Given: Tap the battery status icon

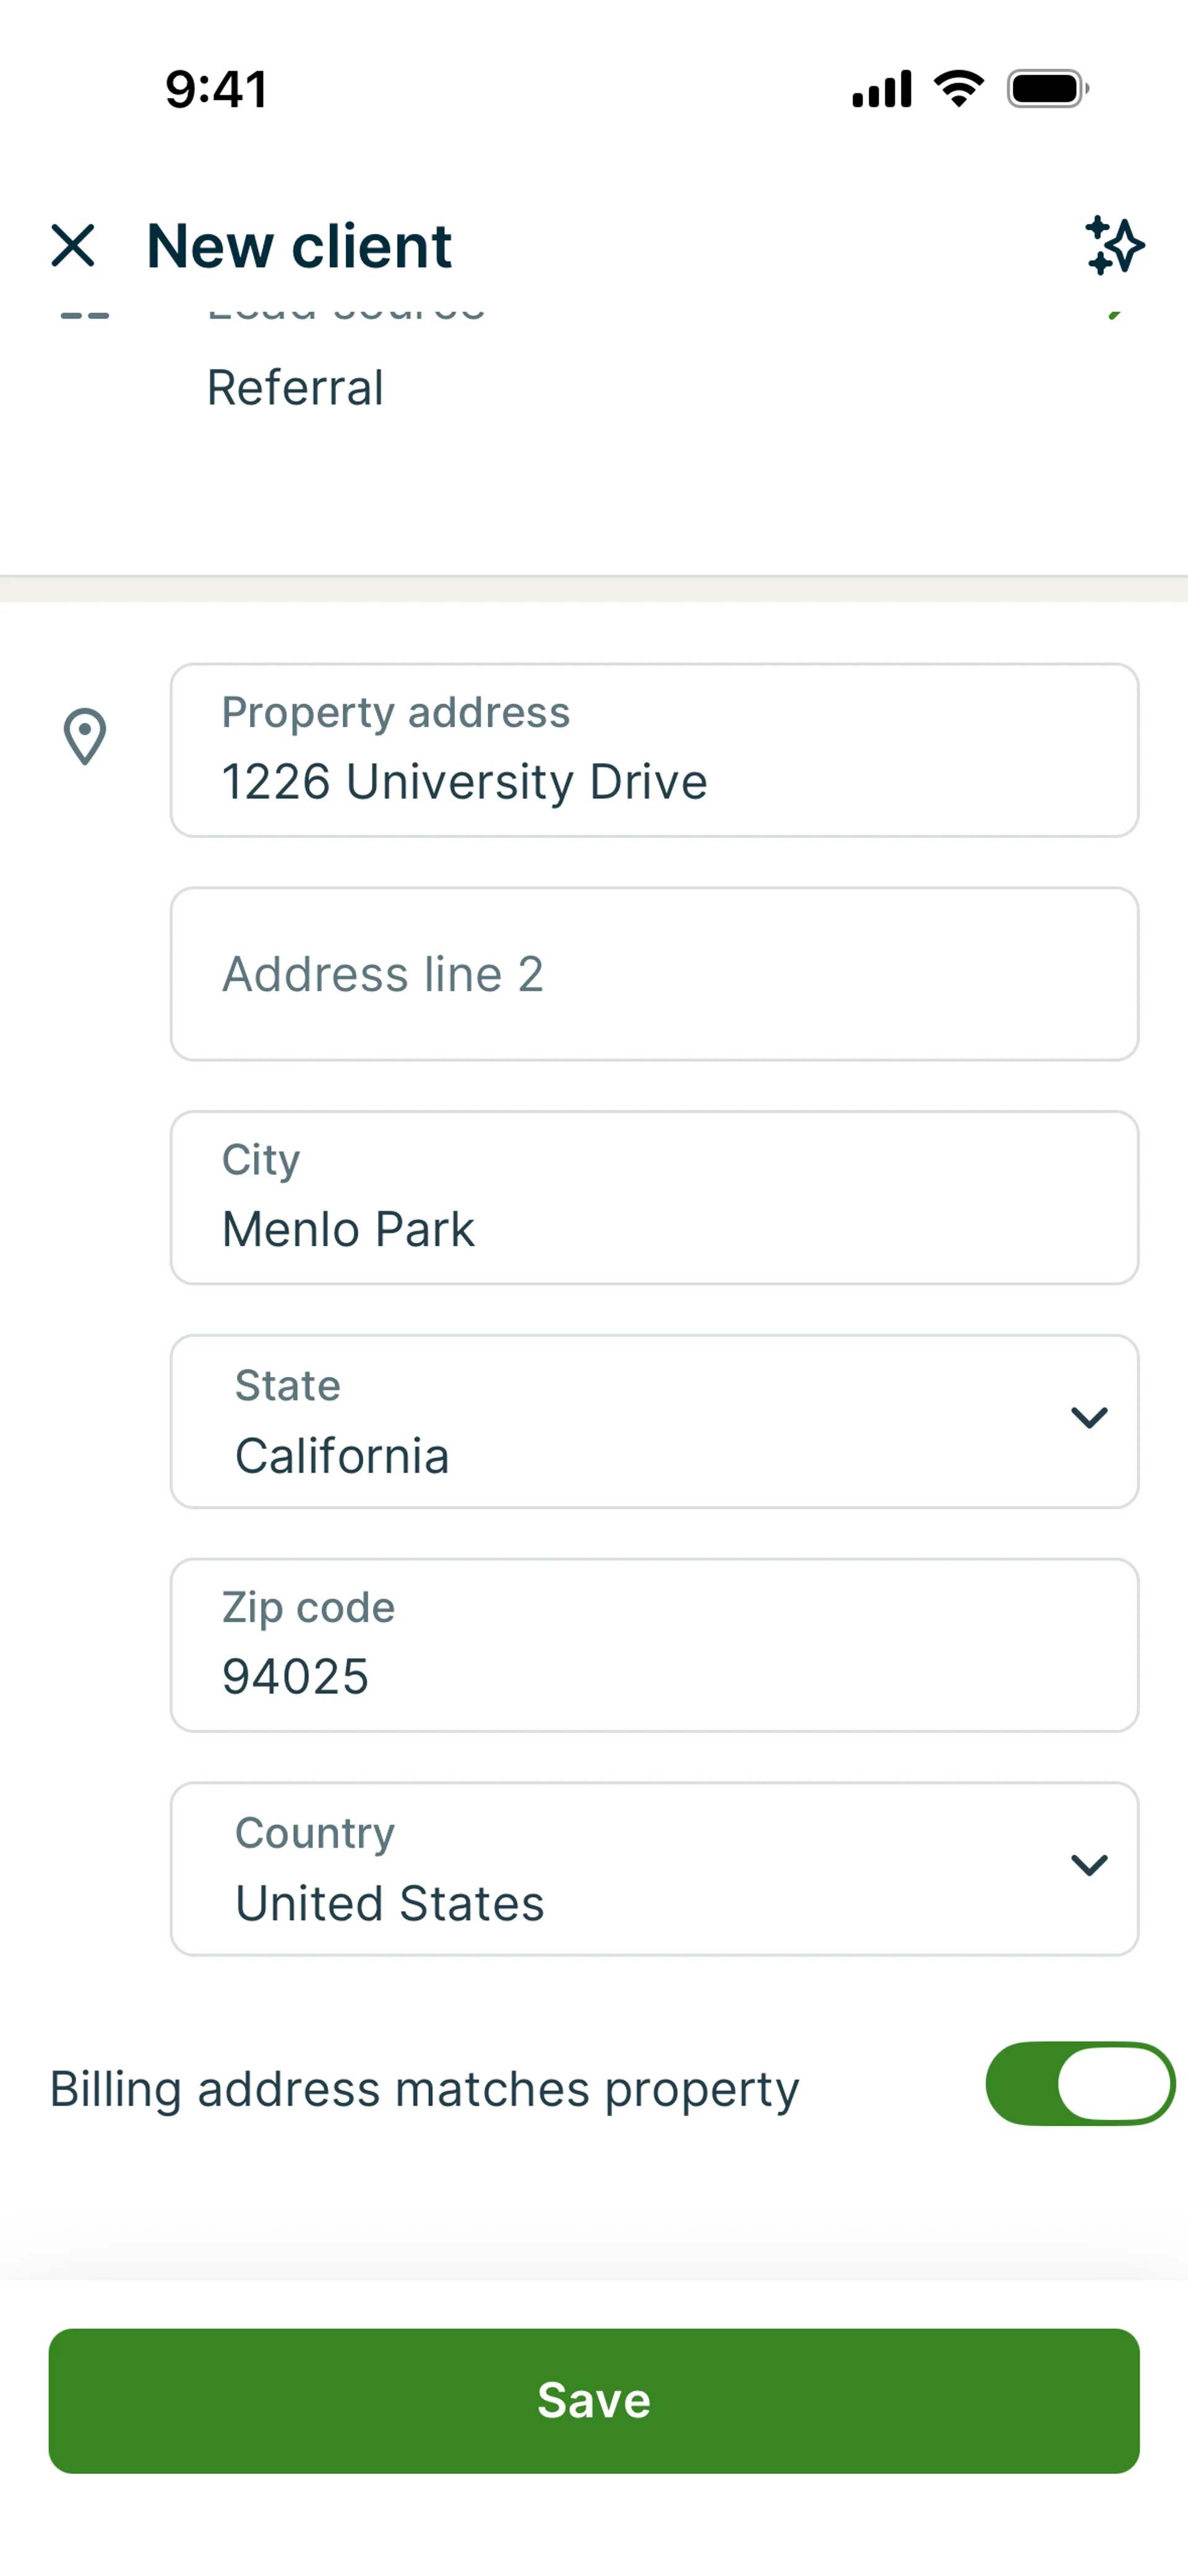Looking at the screenshot, I should [x=1047, y=89].
